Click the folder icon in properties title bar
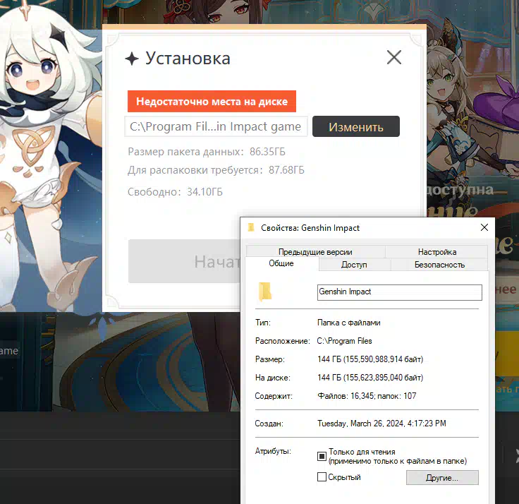 [251, 227]
